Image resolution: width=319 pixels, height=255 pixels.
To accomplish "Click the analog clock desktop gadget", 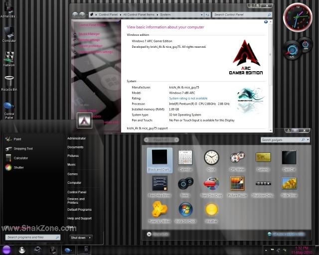I will [x=298, y=17].
